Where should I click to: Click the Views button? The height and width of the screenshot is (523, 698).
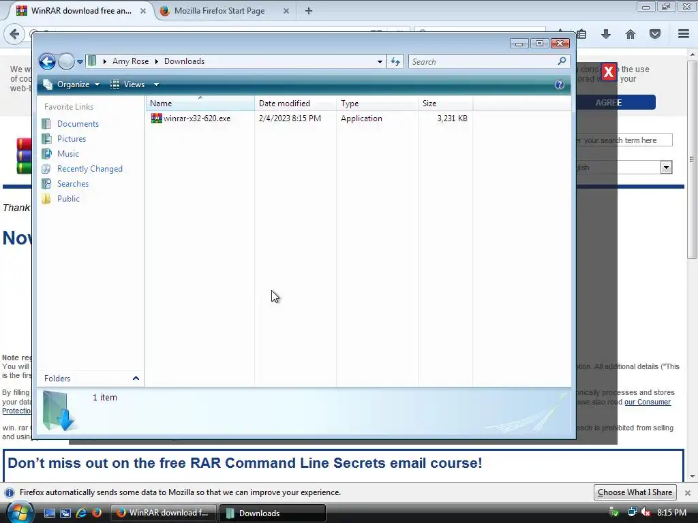[127, 84]
